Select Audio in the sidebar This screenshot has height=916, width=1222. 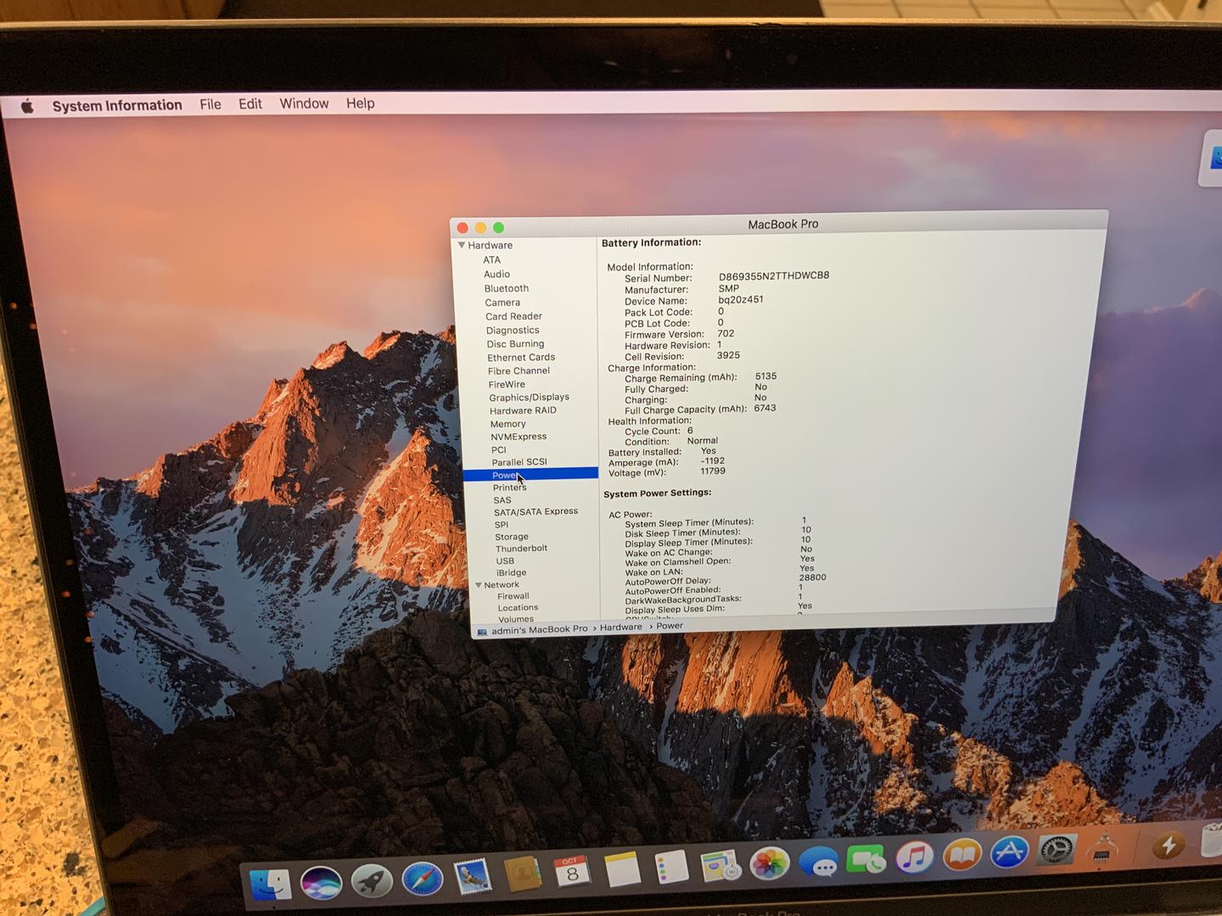pos(497,274)
